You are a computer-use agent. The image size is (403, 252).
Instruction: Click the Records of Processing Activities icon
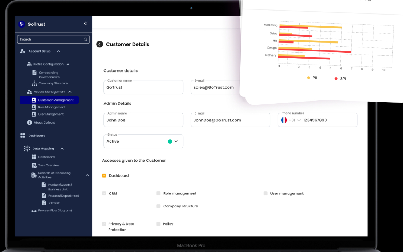pyautogui.click(x=34, y=175)
